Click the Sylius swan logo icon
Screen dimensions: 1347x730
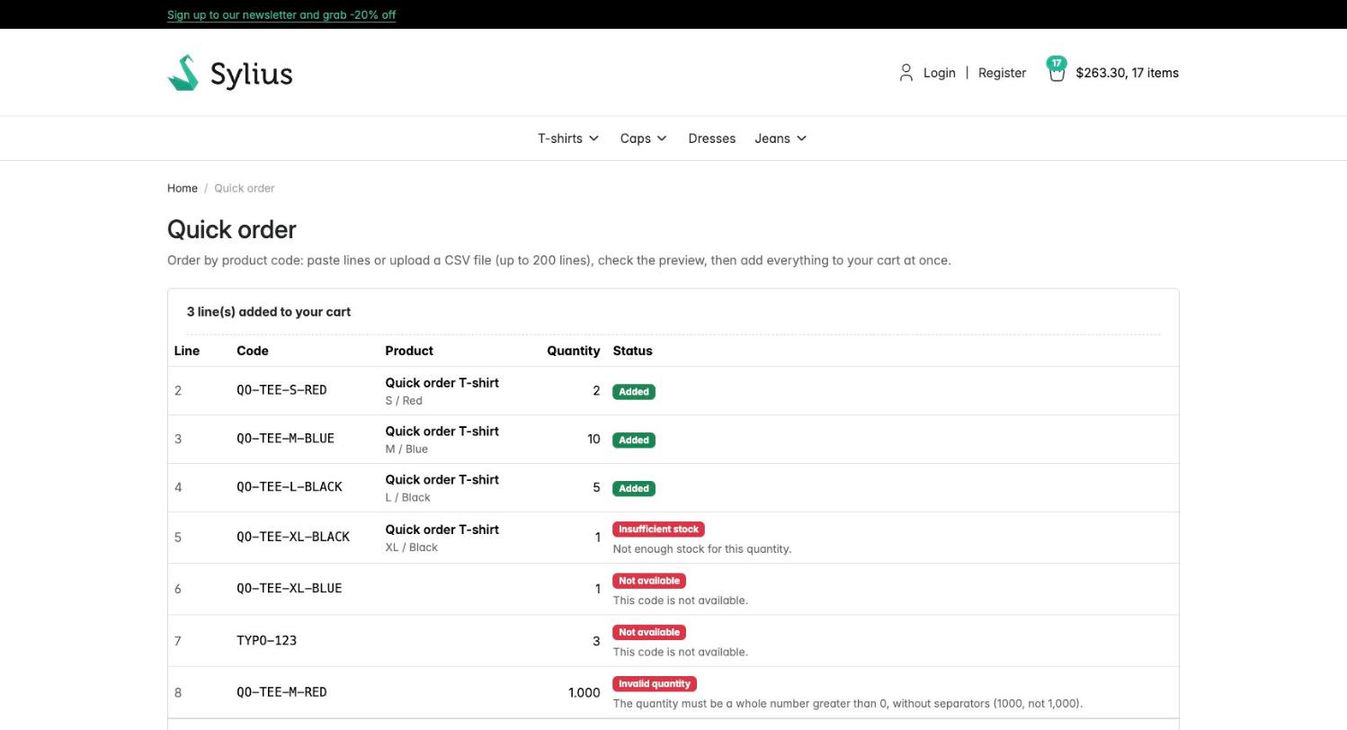pyautogui.click(x=183, y=73)
